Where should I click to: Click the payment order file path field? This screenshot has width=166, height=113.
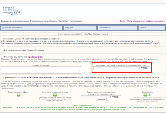click(x=116, y=68)
